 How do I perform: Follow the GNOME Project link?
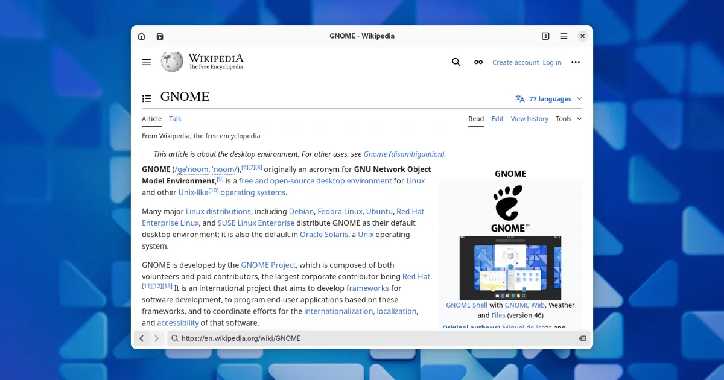[x=268, y=265]
